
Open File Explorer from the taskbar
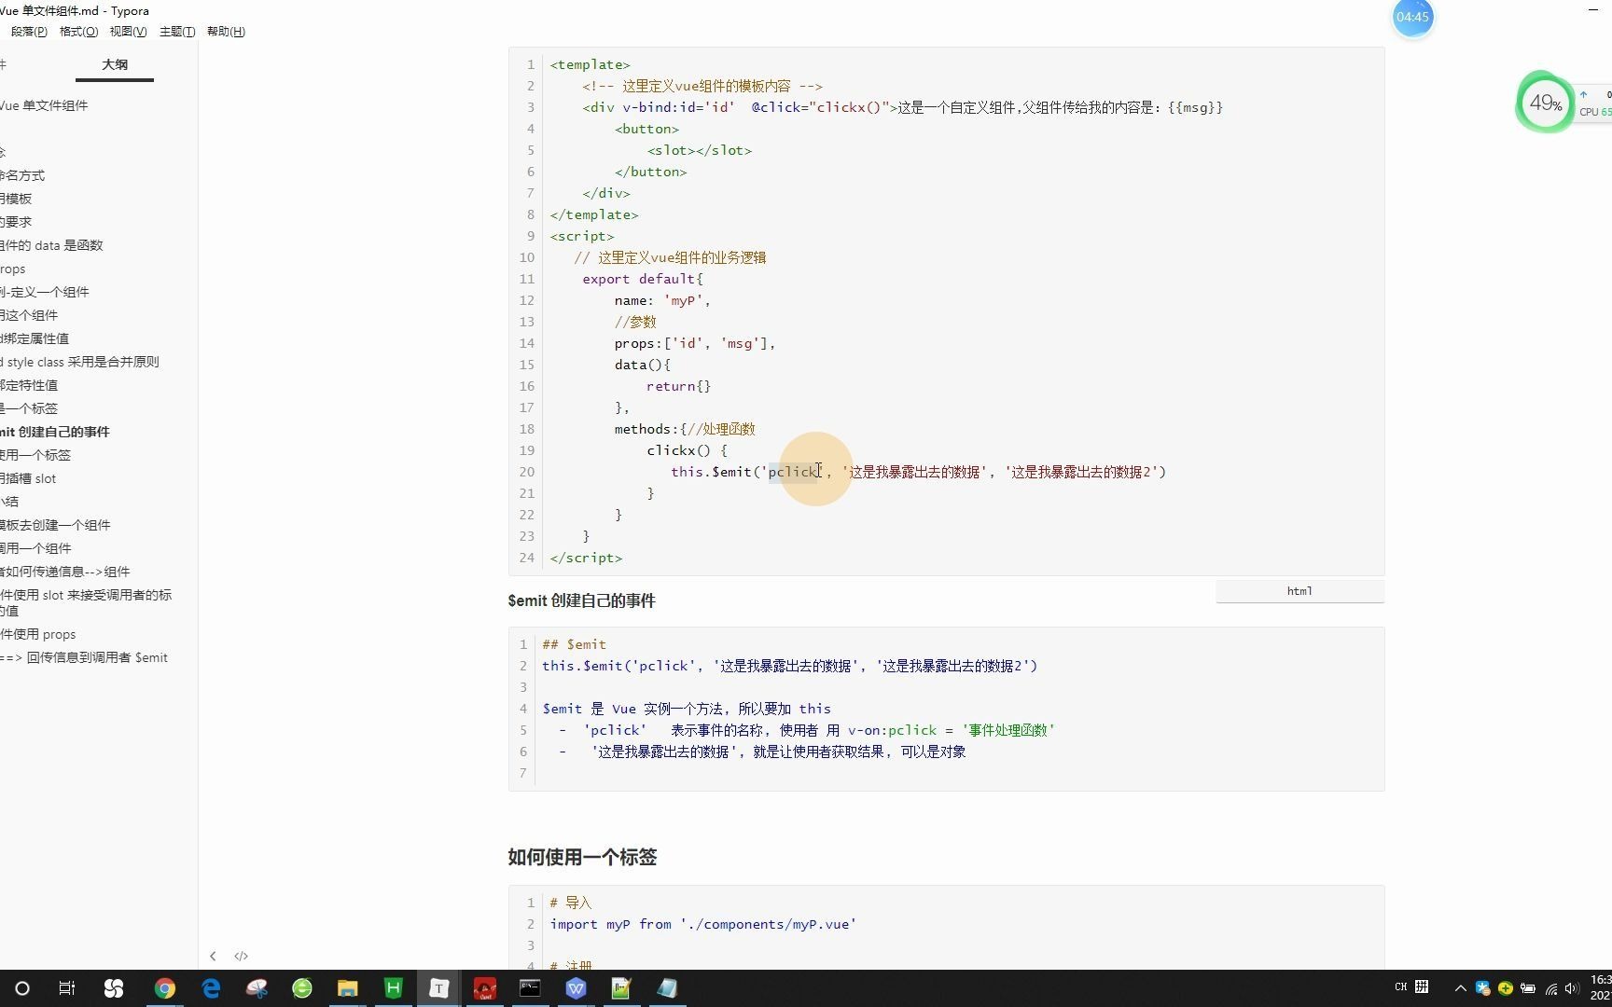point(347,988)
